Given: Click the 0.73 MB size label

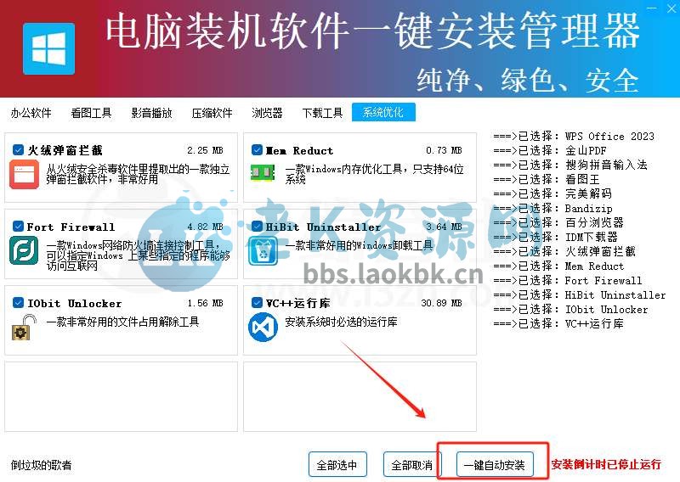Looking at the screenshot, I should (444, 150).
